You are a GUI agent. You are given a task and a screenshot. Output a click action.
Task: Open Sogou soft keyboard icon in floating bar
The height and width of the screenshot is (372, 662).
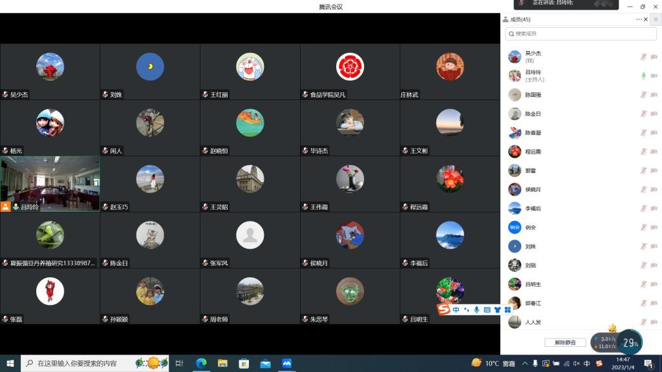click(x=487, y=310)
